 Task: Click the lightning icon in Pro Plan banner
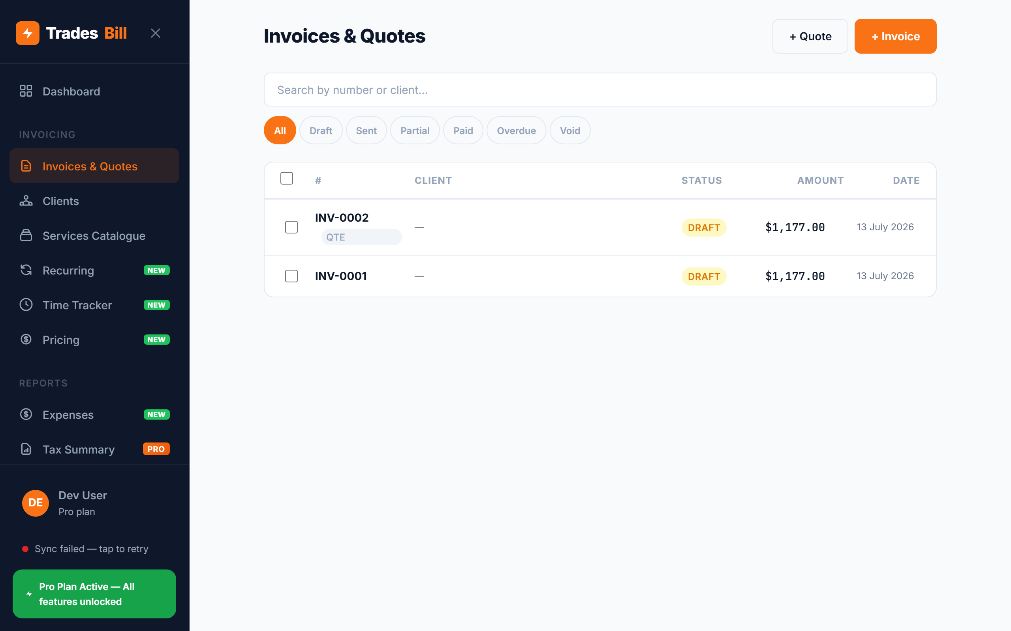point(29,594)
